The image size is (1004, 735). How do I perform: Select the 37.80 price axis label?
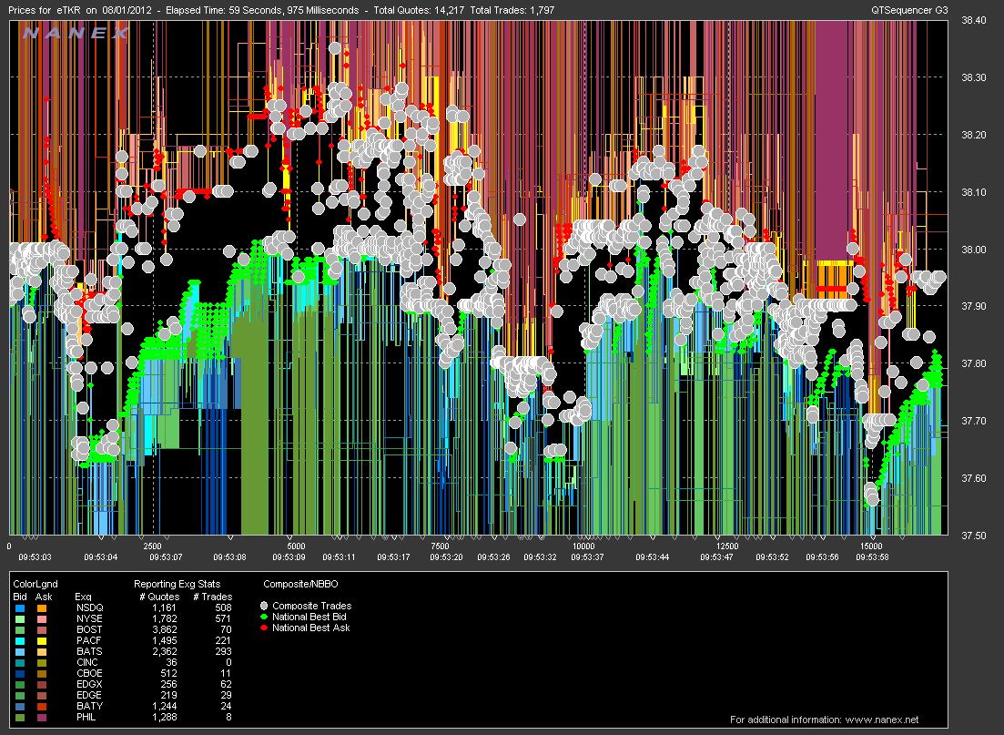point(974,363)
